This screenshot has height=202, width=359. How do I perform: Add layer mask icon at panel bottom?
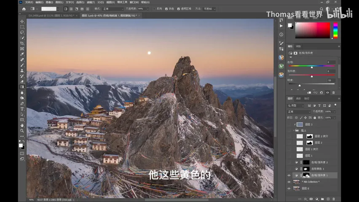(x=311, y=199)
